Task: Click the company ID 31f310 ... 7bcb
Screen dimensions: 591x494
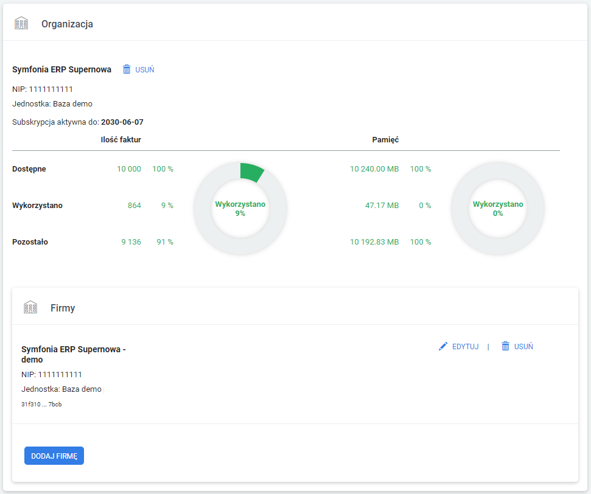Action: tap(41, 404)
